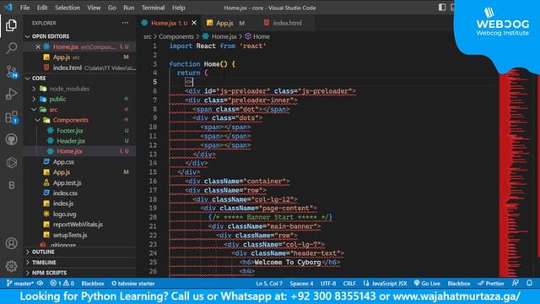Open the Extensions view

pyautogui.click(x=12, y=117)
